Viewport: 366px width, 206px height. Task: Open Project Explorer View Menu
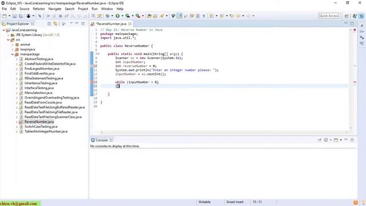tap(71, 23)
